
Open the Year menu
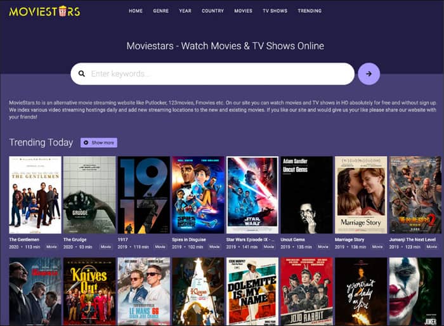(185, 11)
